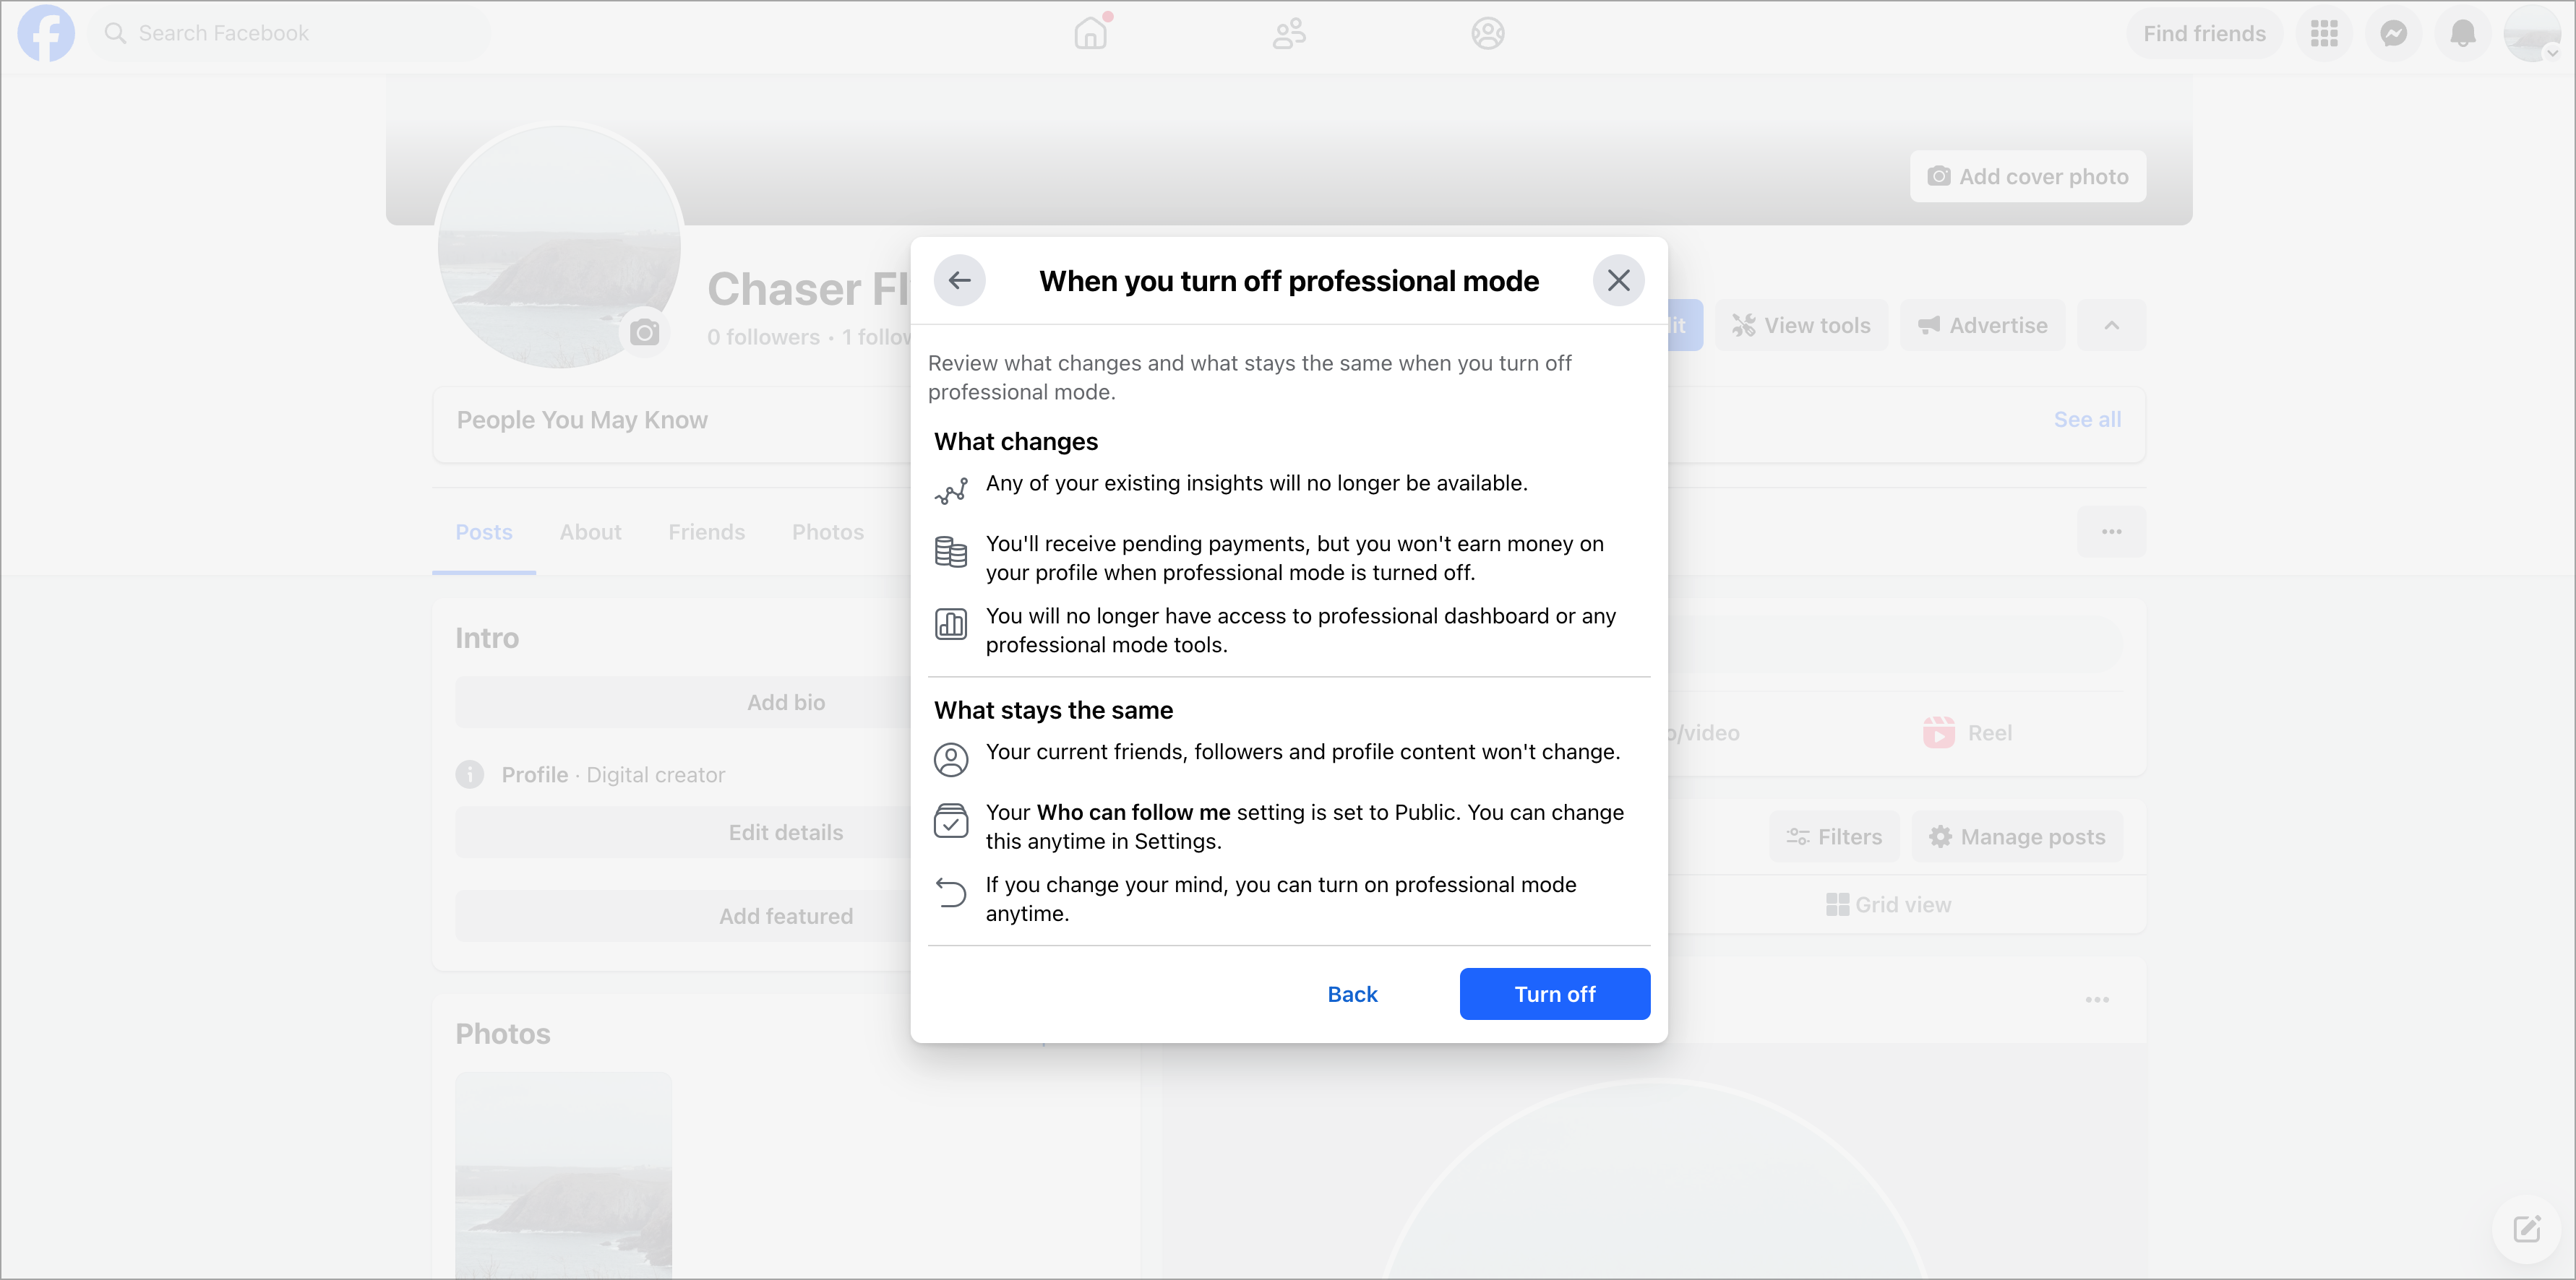Viewport: 2576px width, 1280px height.
Task: Open the Home feed icon
Action: point(1091,33)
